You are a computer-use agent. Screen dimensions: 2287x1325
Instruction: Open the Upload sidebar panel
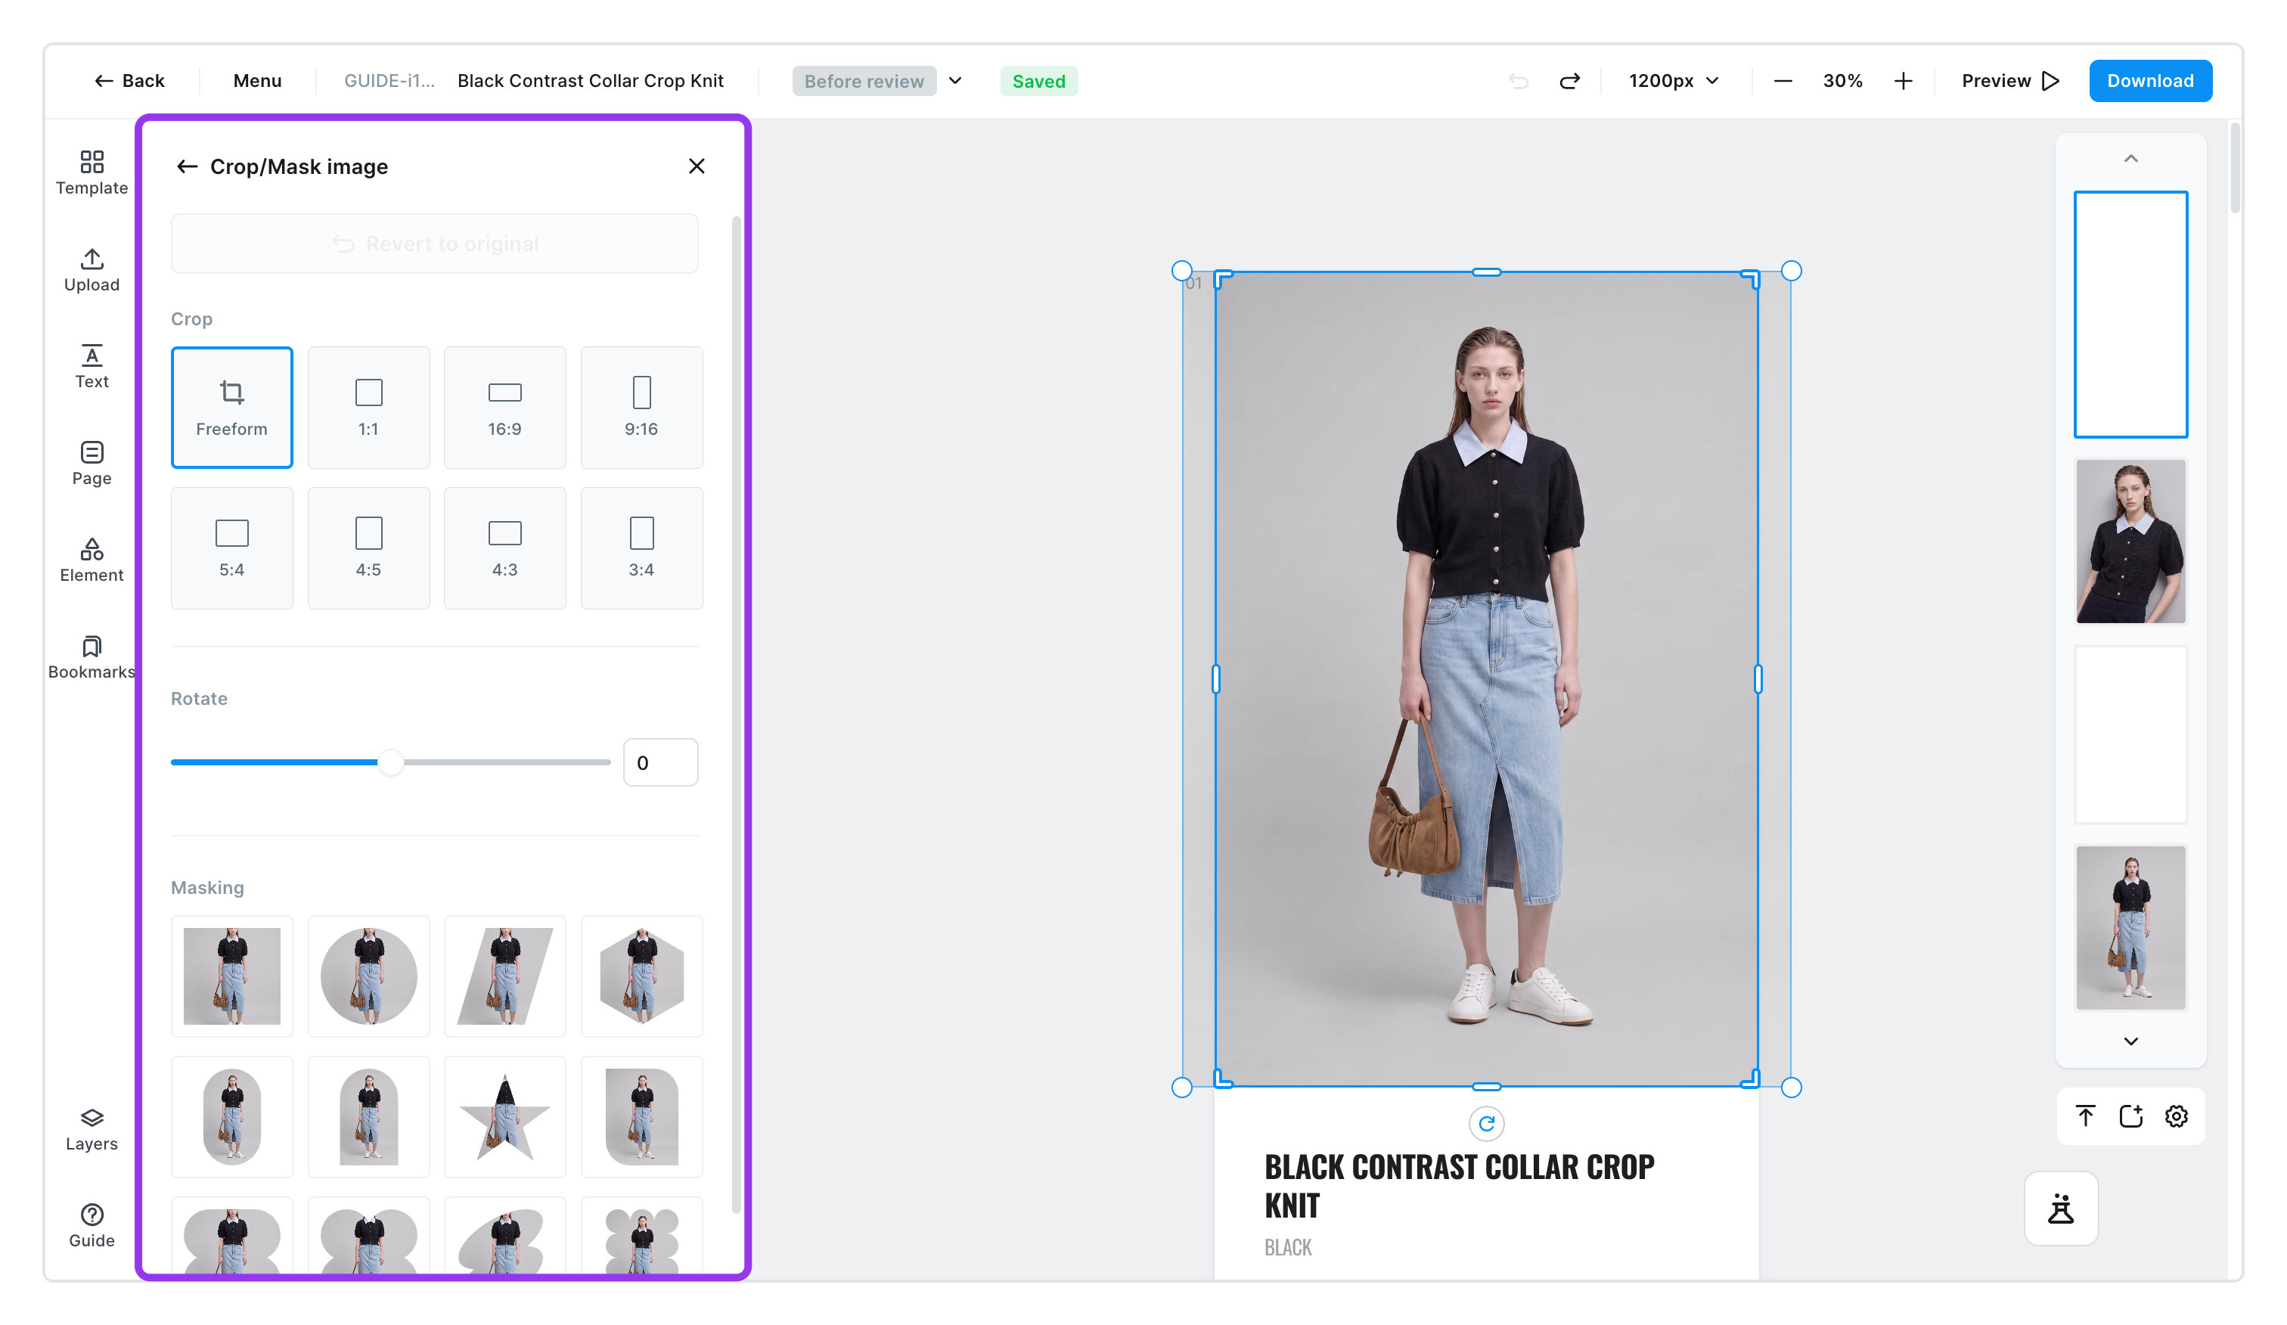click(x=92, y=269)
